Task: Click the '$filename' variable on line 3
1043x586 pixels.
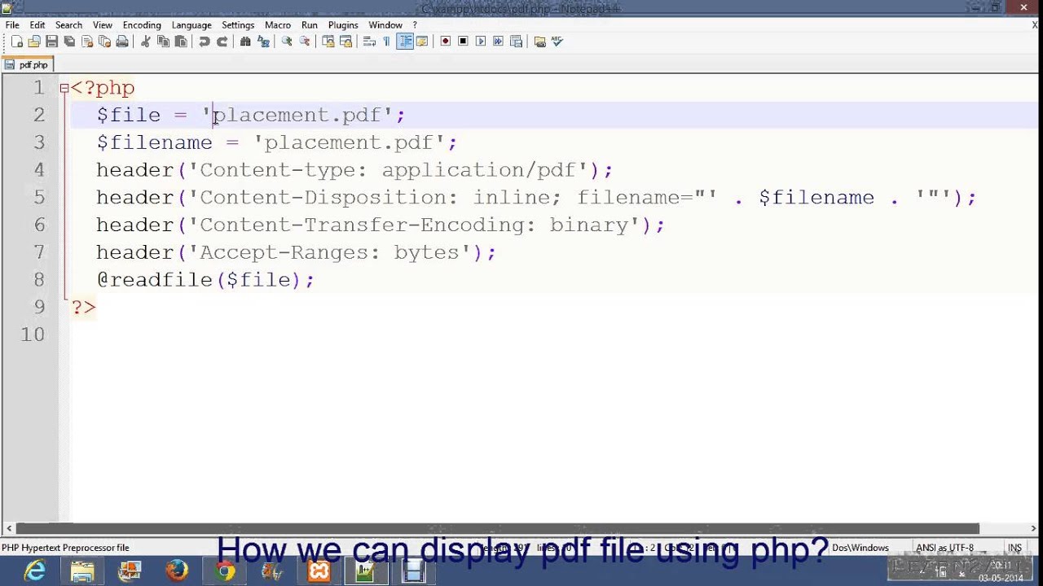Action: tap(154, 142)
